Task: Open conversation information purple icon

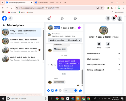Action: click(x=79, y=28)
